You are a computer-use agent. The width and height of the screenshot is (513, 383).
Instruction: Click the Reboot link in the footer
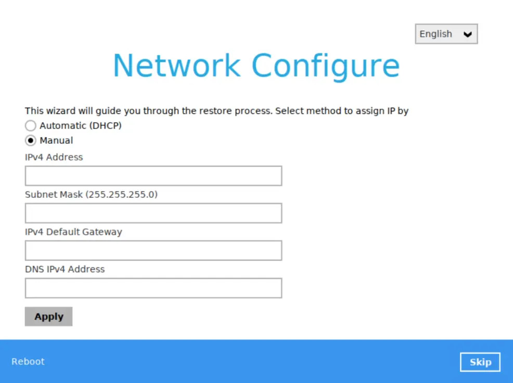(x=28, y=362)
